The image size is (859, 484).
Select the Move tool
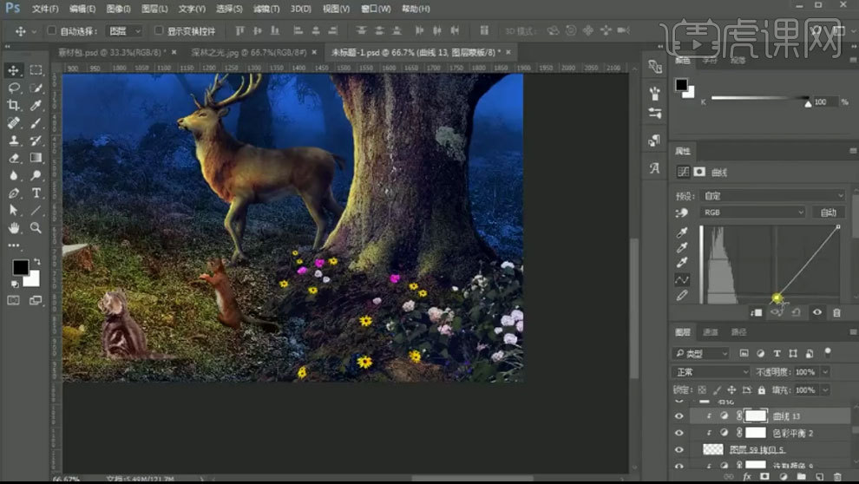[13, 70]
